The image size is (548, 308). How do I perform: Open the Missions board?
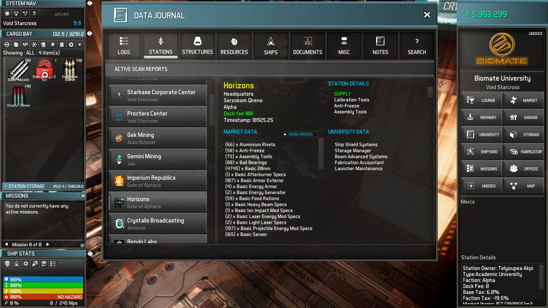tap(481, 169)
